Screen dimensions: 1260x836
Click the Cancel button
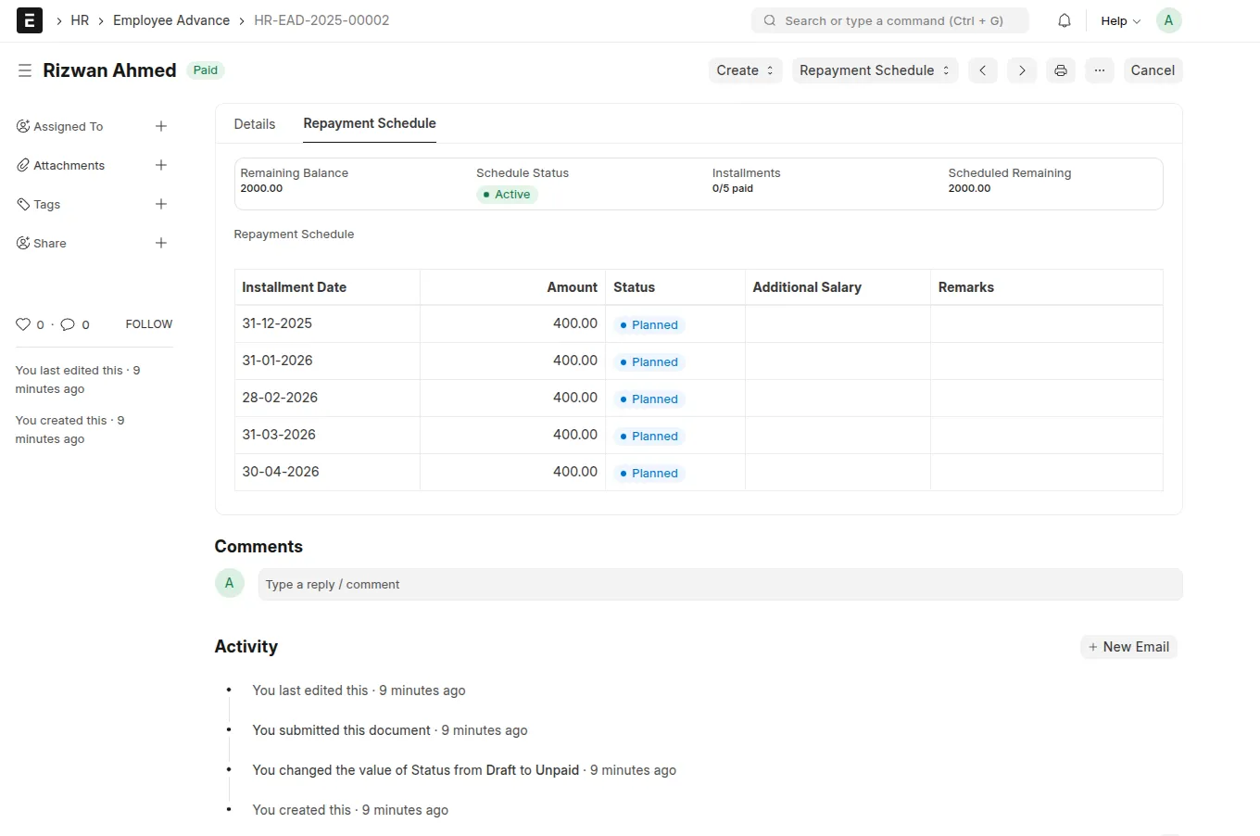(x=1153, y=70)
